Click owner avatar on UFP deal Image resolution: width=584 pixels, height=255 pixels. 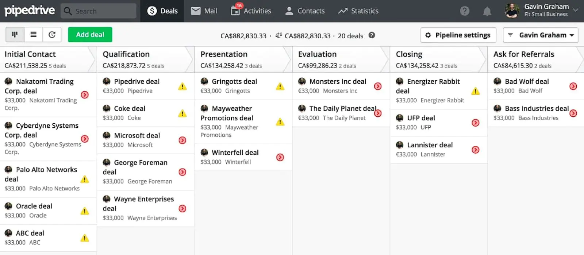pyautogui.click(x=400, y=118)
